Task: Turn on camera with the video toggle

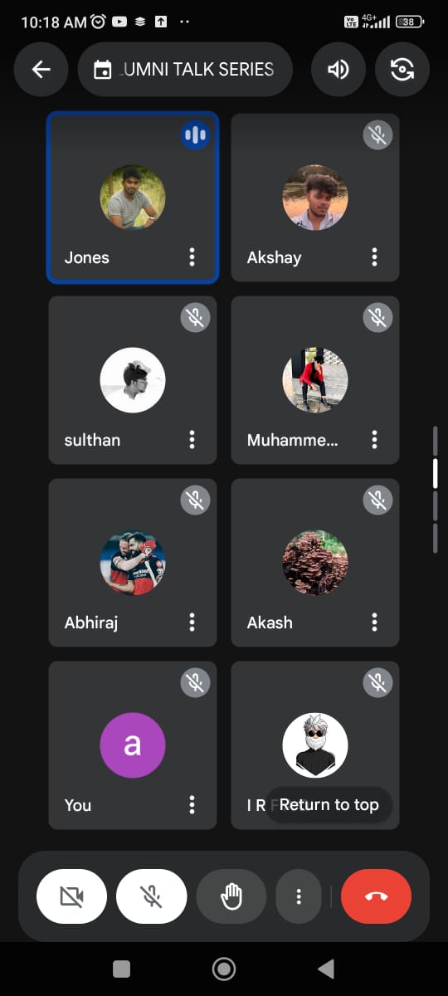Action: coord(72,896)
